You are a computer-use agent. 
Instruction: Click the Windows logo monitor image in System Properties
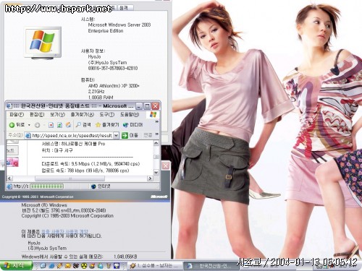(x=43, y=43)
